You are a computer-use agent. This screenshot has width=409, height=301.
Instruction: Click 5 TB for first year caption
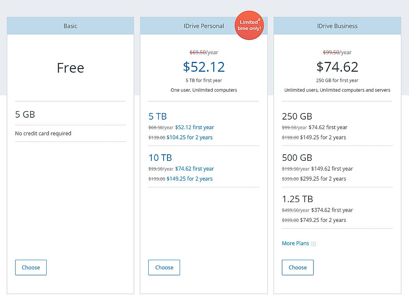(x=204, y=81)
